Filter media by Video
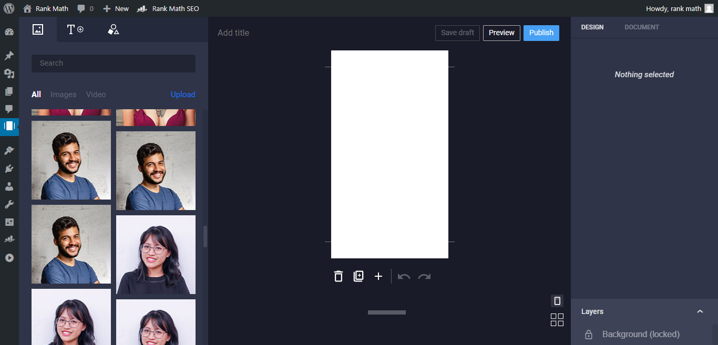Image resolution: width=718 pixels, height=345 pixels. (x=96, y=95)
